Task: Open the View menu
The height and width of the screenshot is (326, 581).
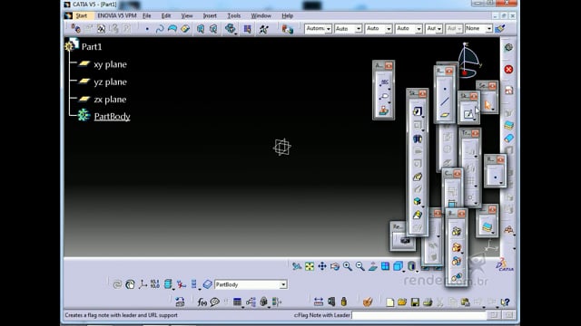Action: 187,15
